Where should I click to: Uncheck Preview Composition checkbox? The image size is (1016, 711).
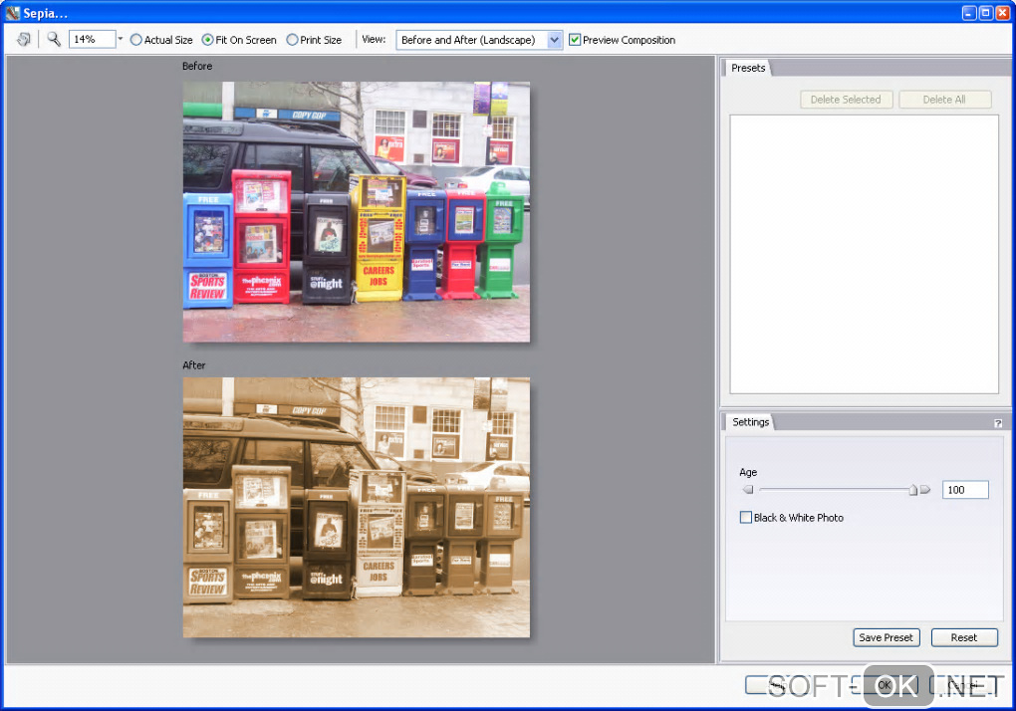click(575, 40)
